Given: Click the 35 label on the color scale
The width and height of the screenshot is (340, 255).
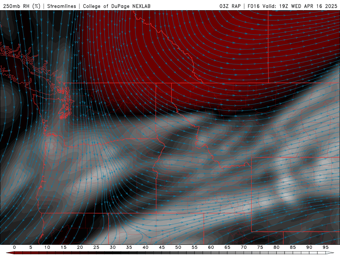Looking at the screenshot, I should point(129,247).
